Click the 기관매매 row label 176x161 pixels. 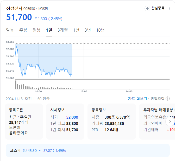151,130
